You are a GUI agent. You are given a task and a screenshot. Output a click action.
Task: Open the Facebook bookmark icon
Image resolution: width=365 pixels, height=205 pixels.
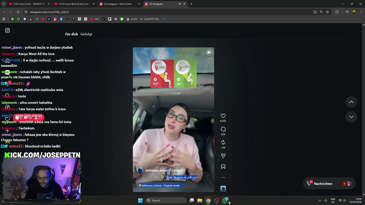pos(61,19)
